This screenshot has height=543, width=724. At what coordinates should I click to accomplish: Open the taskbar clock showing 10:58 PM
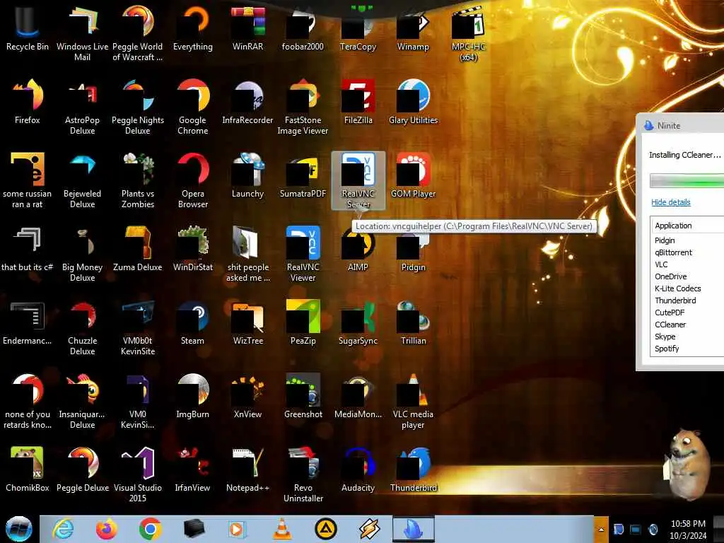tap(688, 530)
